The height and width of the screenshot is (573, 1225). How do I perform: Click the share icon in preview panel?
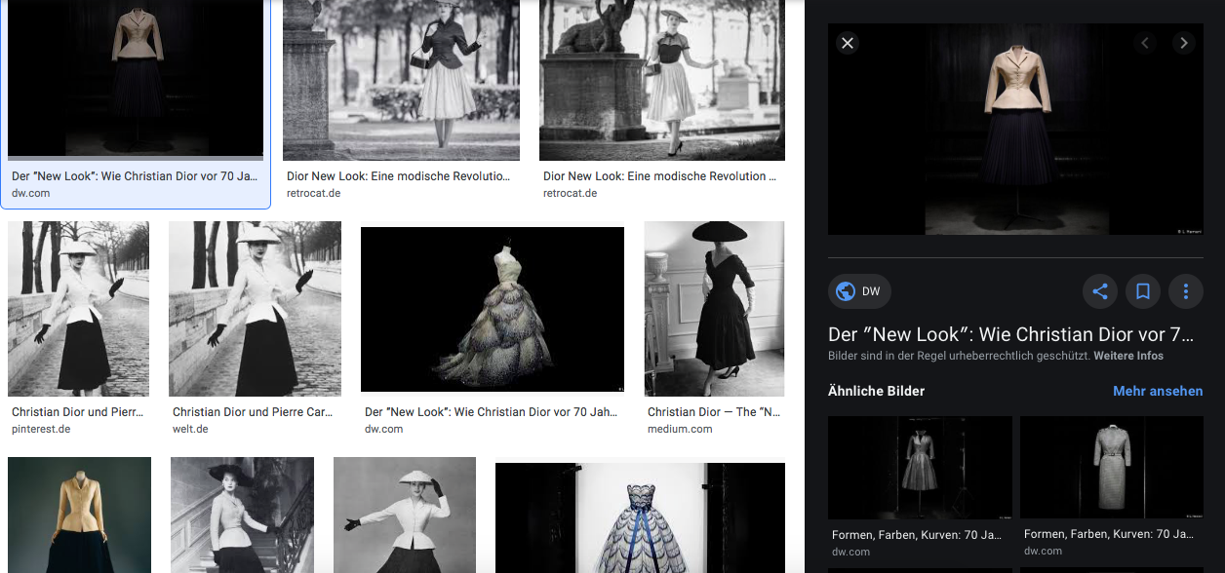pos(1100,291)
